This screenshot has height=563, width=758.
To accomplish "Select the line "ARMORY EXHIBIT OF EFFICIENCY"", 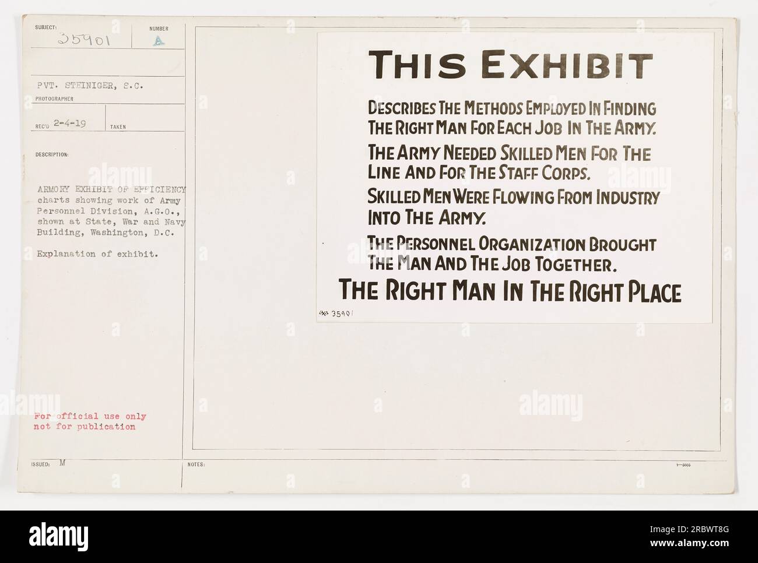I will click(111, 189).
